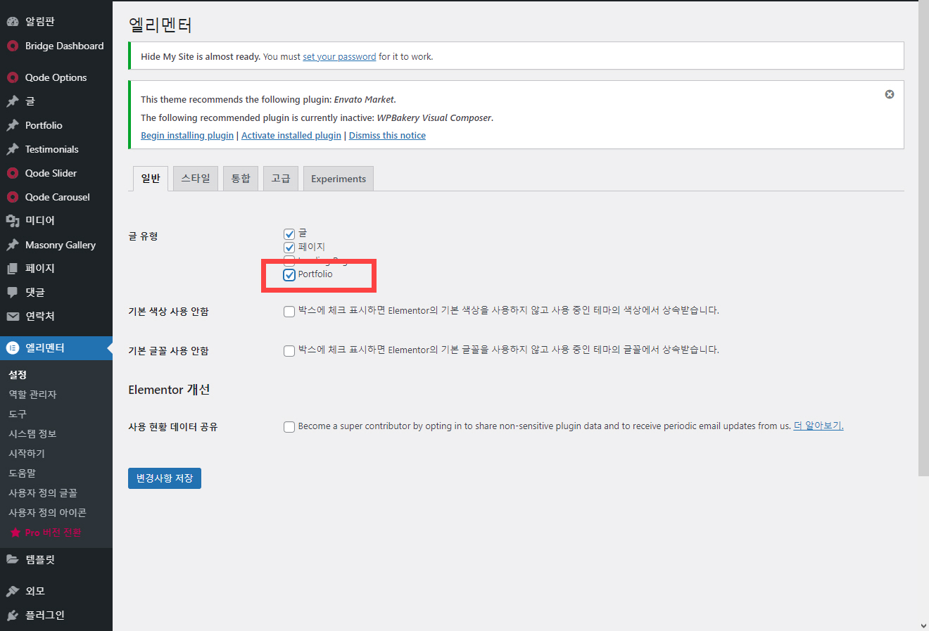Image resolution: width=929 pixels, height=631 pixels.
Task: Click the Pro 버전 전환 star icon
Action: pos(15,533)
